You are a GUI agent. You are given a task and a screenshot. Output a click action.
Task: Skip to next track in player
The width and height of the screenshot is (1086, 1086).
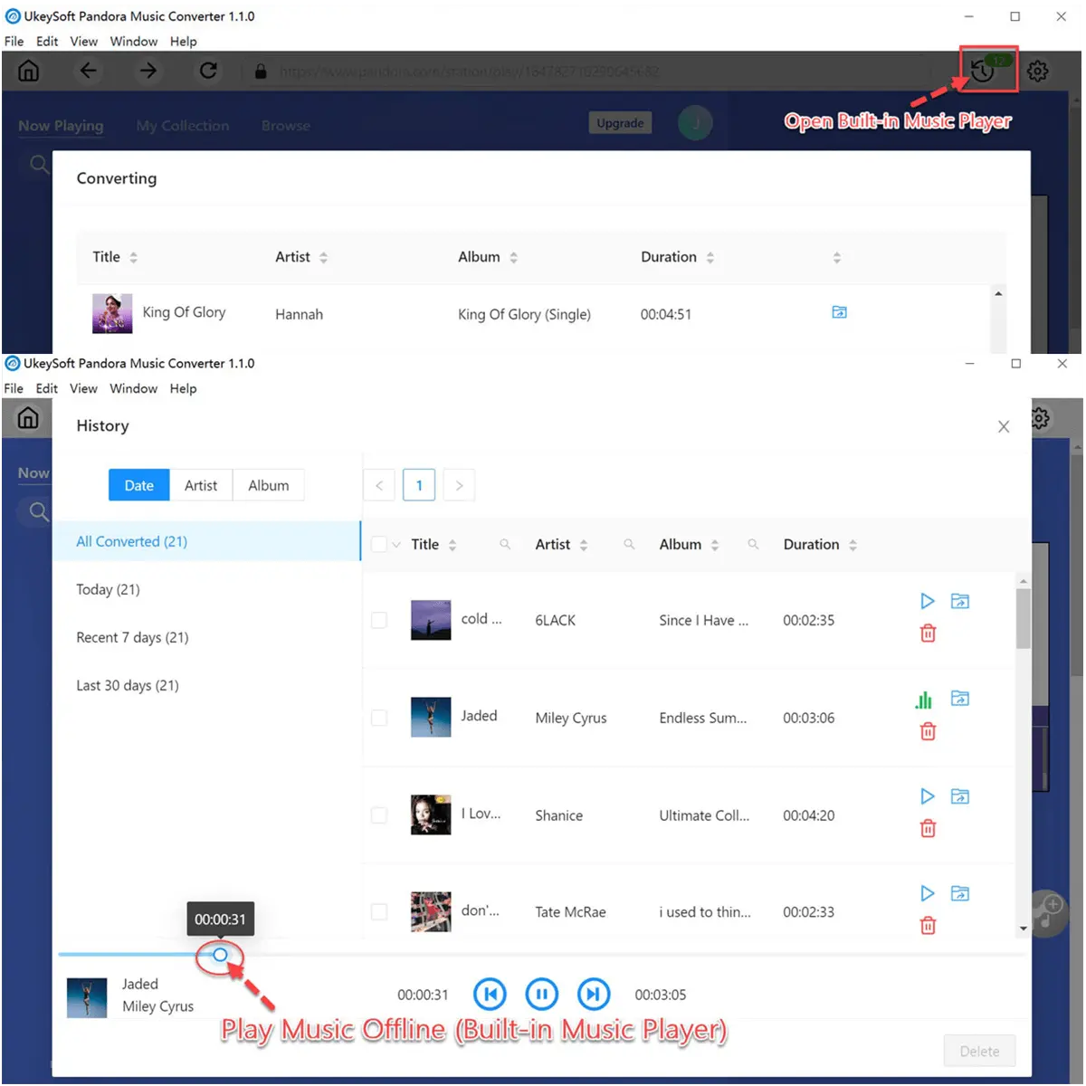click(594, 995)
